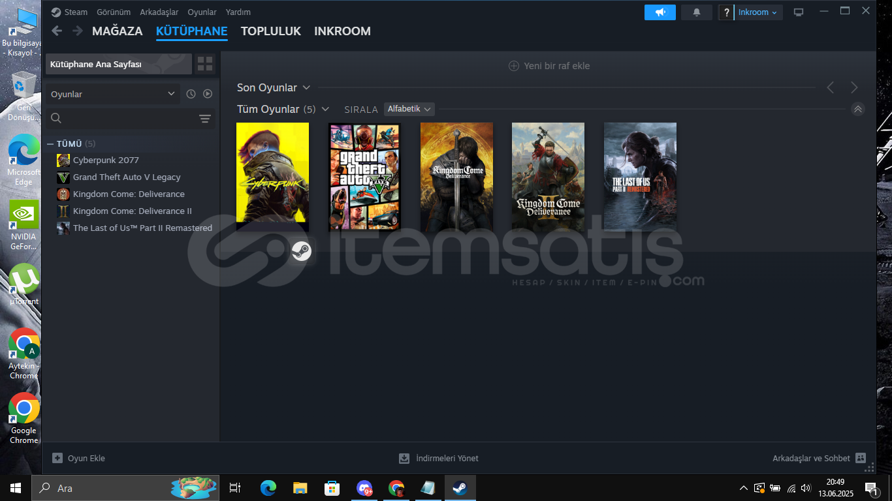The width and height of the screenshot is (892, 501).
Task: Select The Last of Us Part II cover
Action: pos(640,176)
